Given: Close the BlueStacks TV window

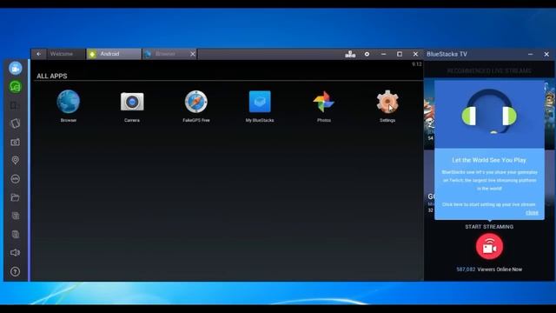Looking at the screenshot, I should (546, 54).
